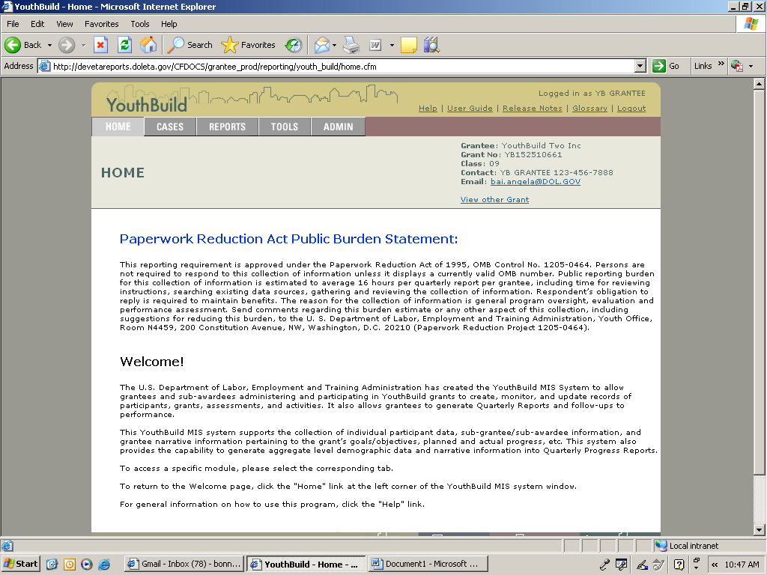Go to the browser Home page icon
This screenshot has height=575, width=767.
click(148, 45)
